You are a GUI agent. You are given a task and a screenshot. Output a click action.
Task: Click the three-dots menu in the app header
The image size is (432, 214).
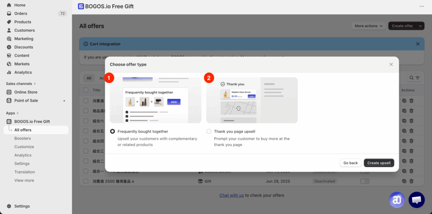pyautogui.click(x=421, y=6)
